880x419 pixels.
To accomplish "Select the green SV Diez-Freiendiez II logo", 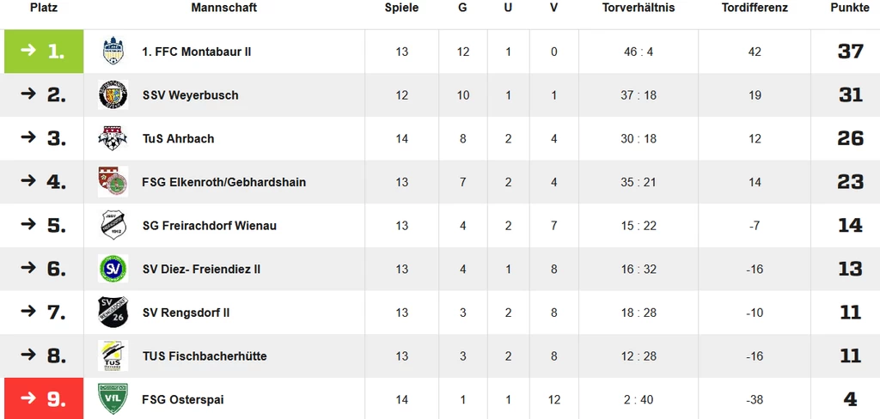I will (113, 269).
